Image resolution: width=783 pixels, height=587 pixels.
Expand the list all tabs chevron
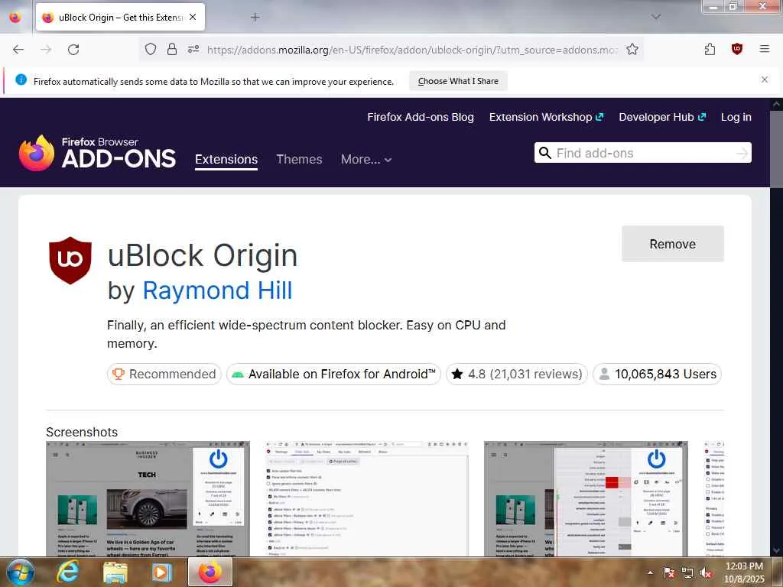(x=656, y=17)
